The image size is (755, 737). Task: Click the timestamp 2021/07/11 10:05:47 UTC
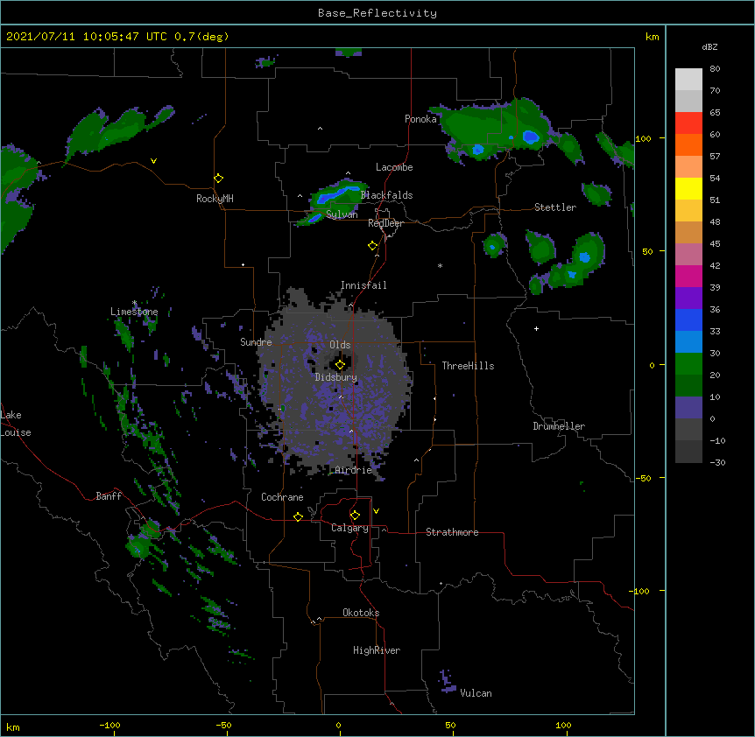(87, 37)
